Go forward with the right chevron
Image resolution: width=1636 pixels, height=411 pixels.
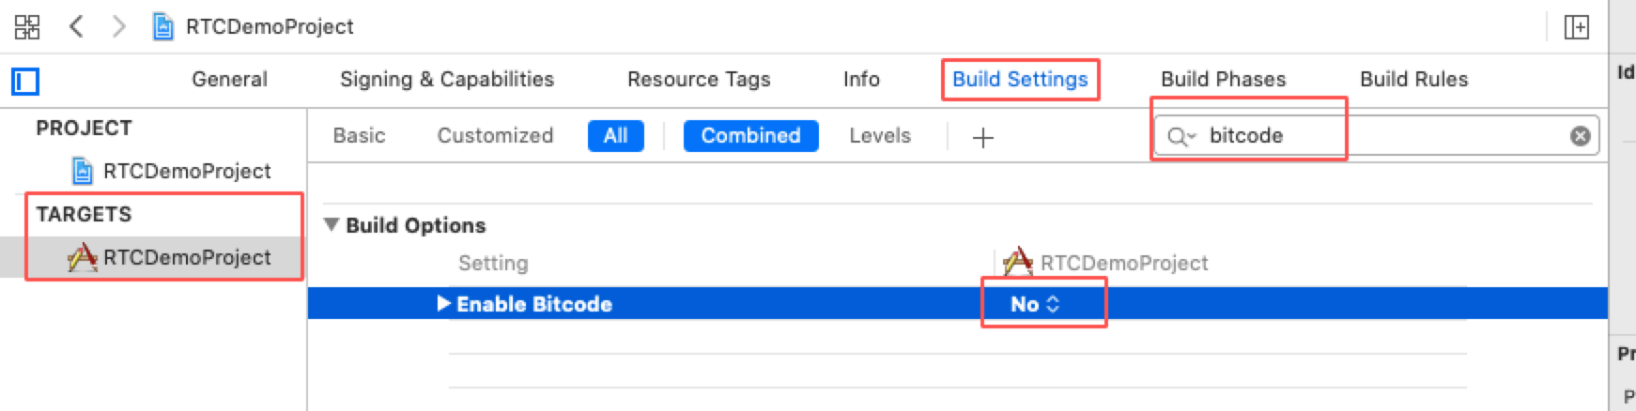pyautogui.click(x=118, y=26)
